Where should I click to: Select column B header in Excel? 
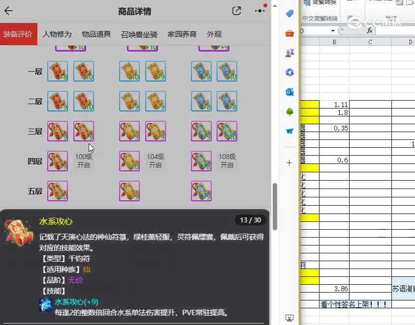334,42
